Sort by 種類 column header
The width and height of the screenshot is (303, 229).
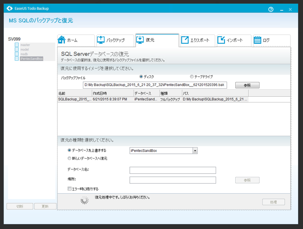pyautogui.click(x=171, y=94)
